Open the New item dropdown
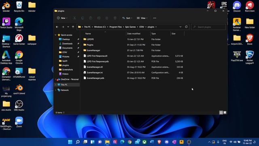 (62, 18)
